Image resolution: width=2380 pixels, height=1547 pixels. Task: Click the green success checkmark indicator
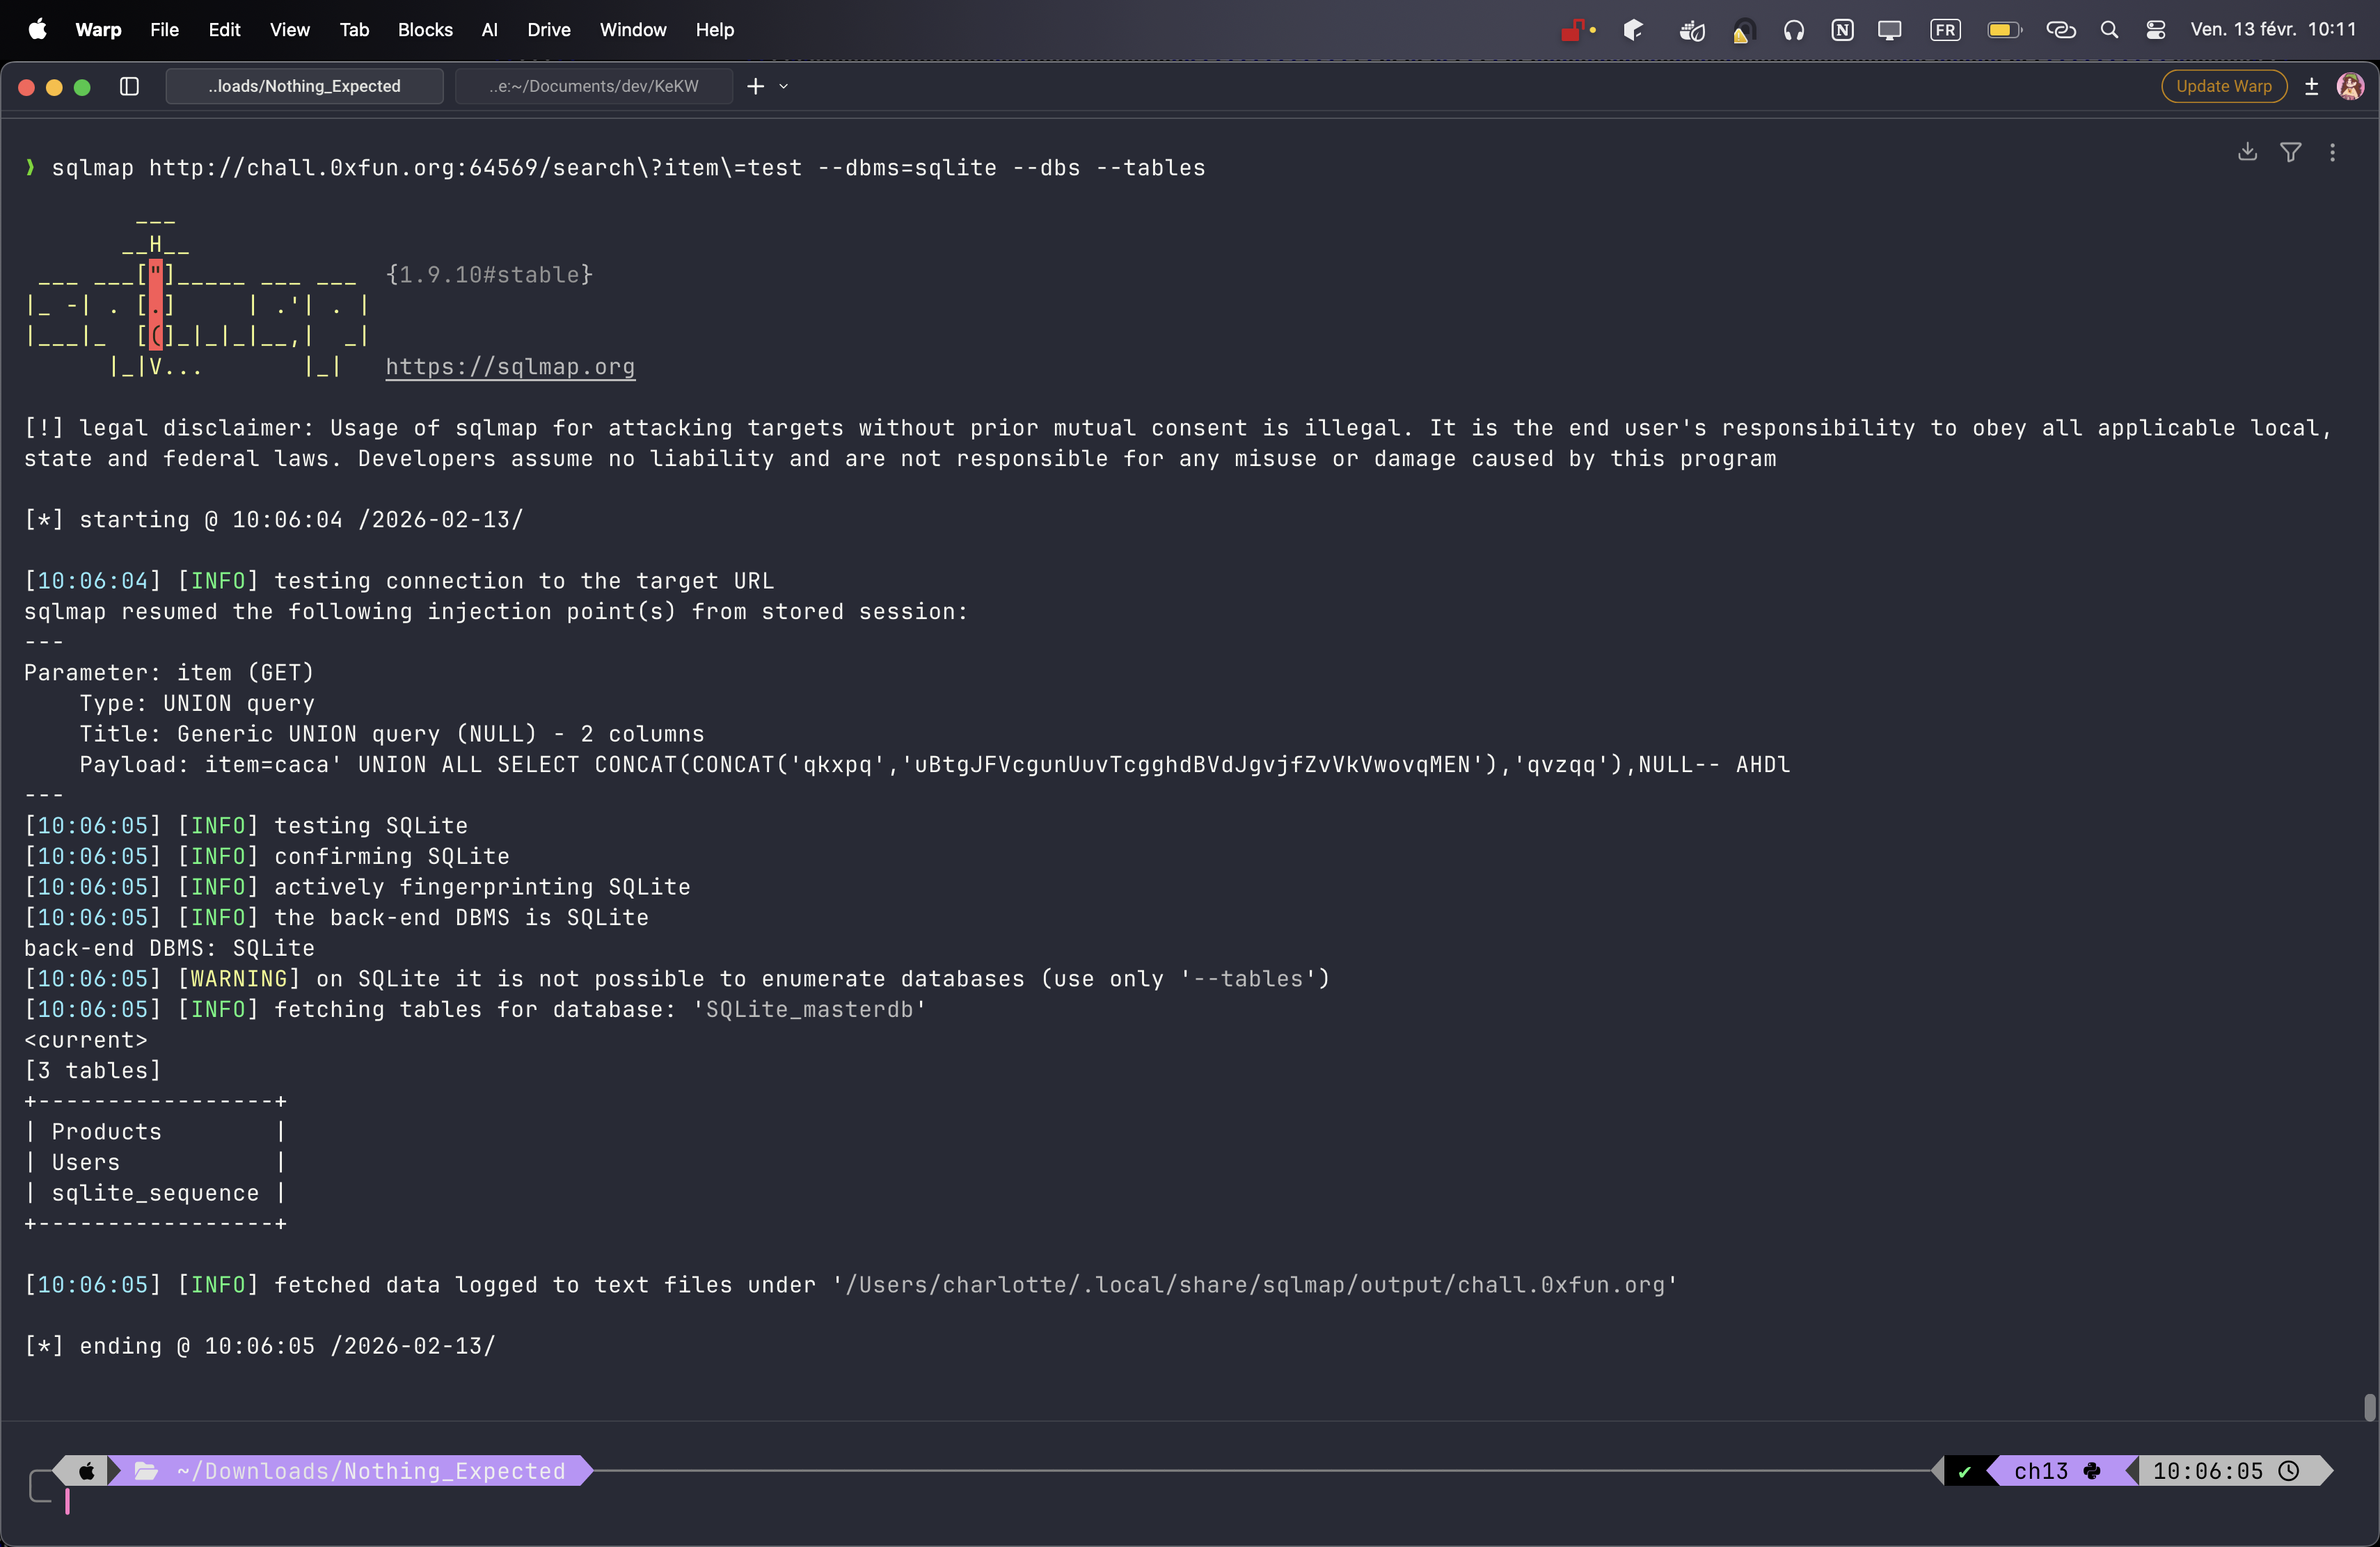click(x=1966, y=1470)
